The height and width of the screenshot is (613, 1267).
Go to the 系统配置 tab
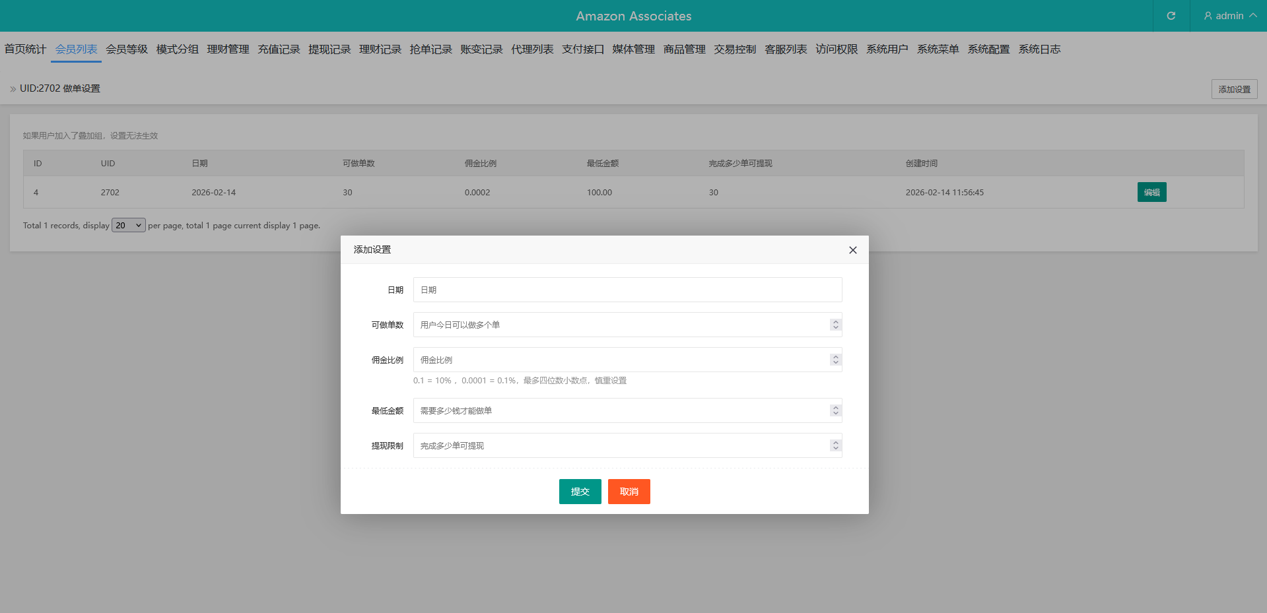(x=988, y=49)
